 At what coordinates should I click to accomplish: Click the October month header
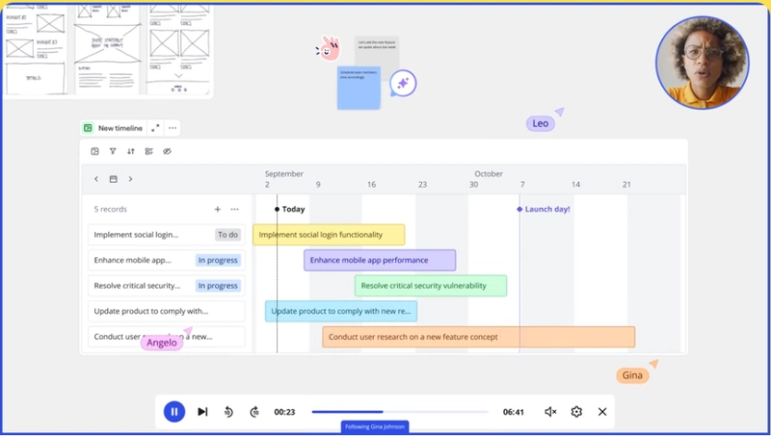[489, 174]
